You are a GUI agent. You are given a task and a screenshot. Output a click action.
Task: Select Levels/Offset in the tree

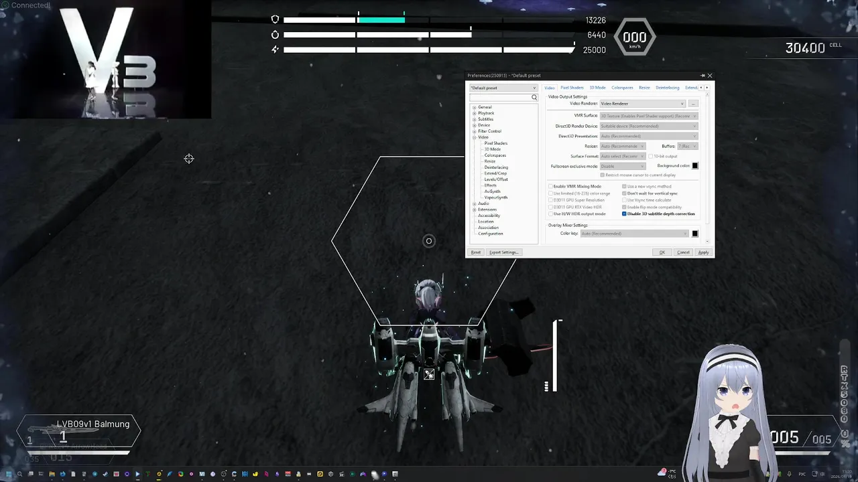pyautogui.click(x=496, y=179)
